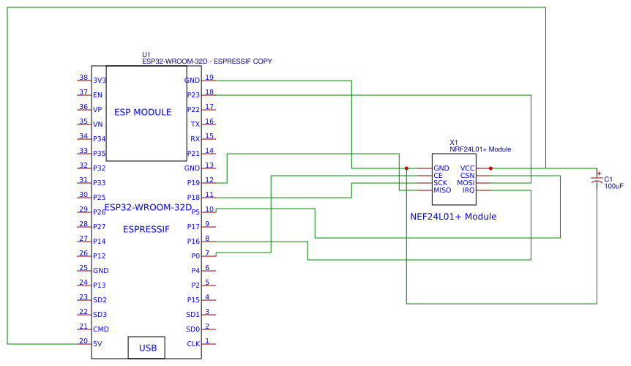
Task: Click the P2 pin label
Action: [x=195, y=285]
